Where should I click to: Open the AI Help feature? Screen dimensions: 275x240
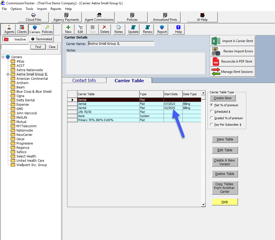click(202, 17)
